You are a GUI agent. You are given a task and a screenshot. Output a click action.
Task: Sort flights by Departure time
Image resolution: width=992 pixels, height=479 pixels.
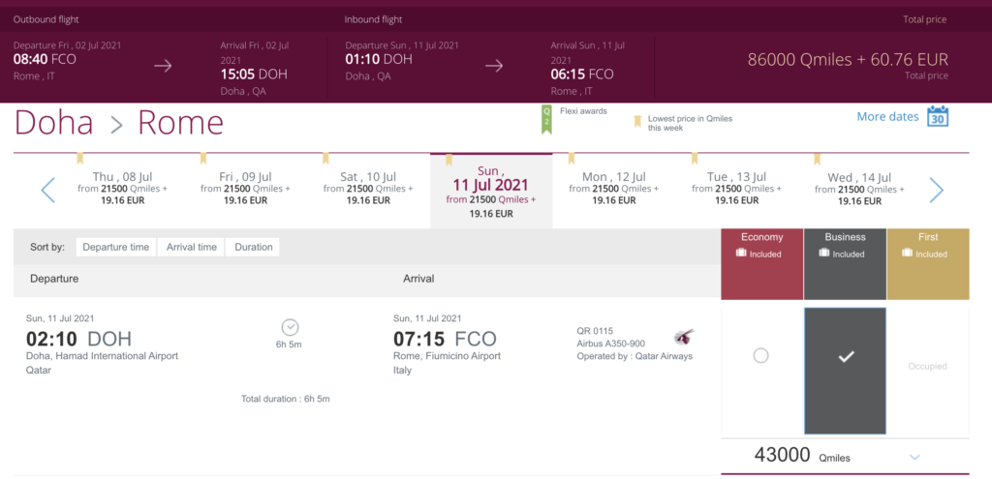point(116,247)
